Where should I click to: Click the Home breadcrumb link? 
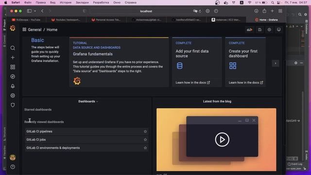click(52, 30)
